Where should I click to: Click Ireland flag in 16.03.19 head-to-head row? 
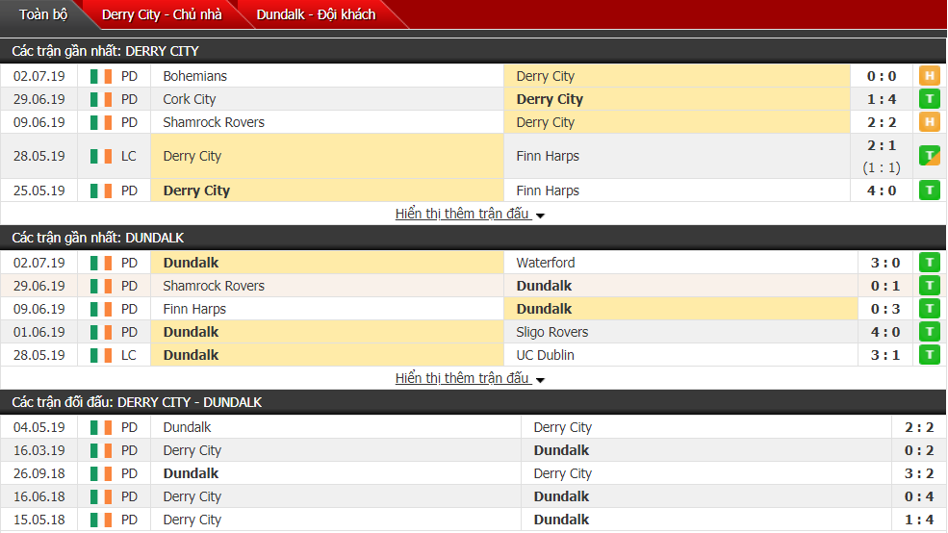[101, 451]
